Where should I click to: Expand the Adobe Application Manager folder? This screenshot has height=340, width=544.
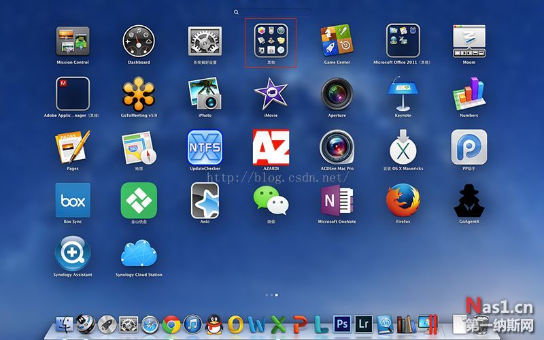point(73,94)
